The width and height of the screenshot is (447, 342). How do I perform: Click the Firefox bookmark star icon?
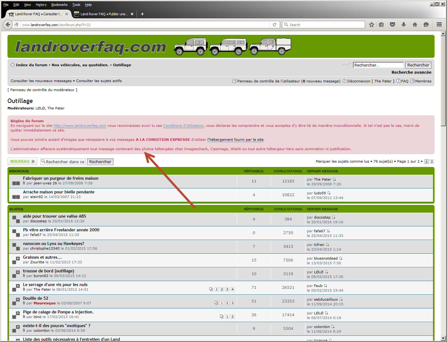[371, 25]
